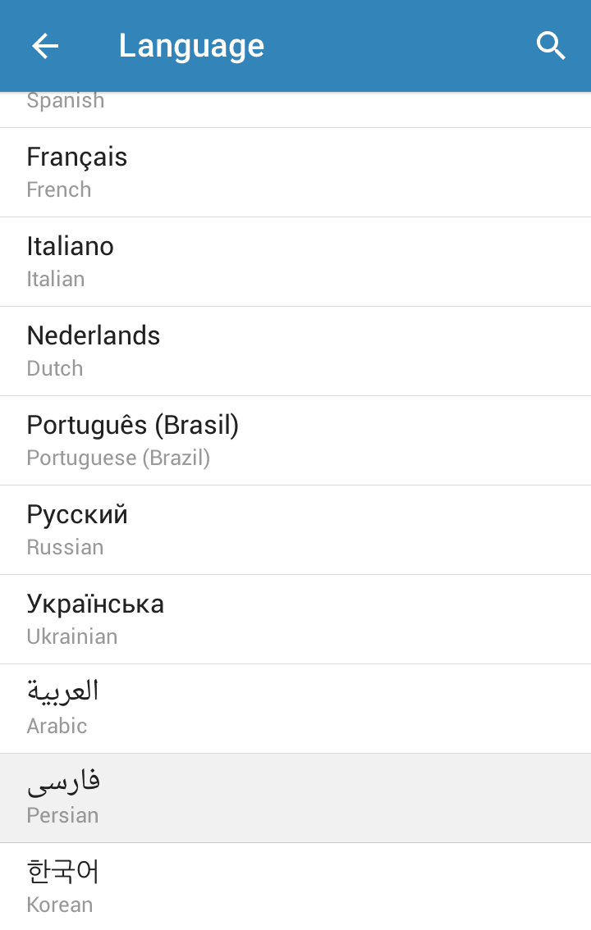Viewport: 591px width, 930px height.
Task: Tap the Italian subtitle label
Action: click(56, 279)
